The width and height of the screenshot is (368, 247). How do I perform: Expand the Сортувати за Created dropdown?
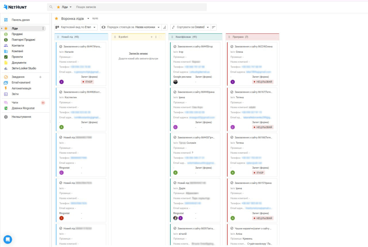[x=191, y=27]
